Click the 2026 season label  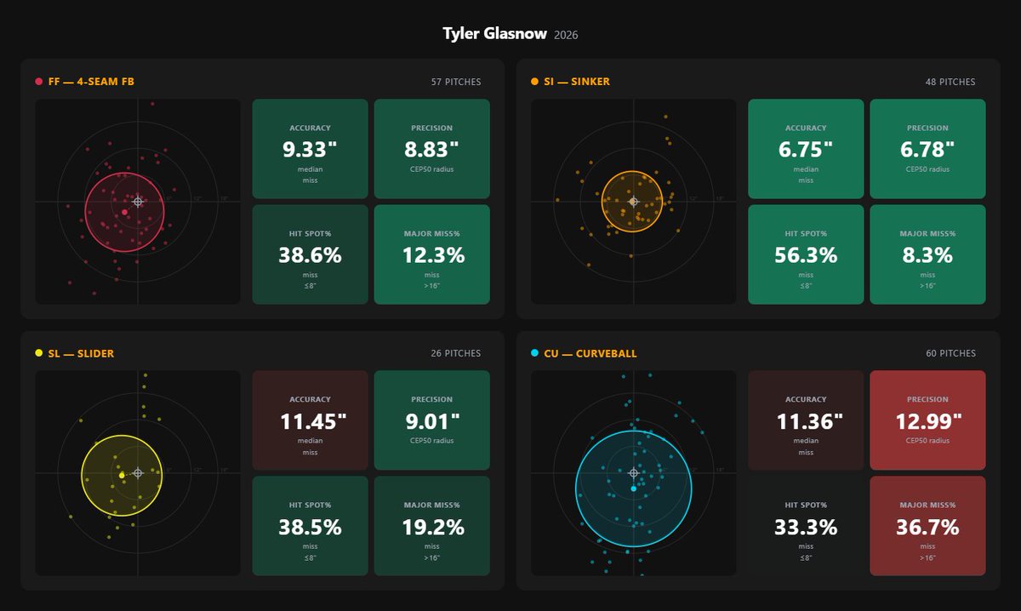pos(566,35)
